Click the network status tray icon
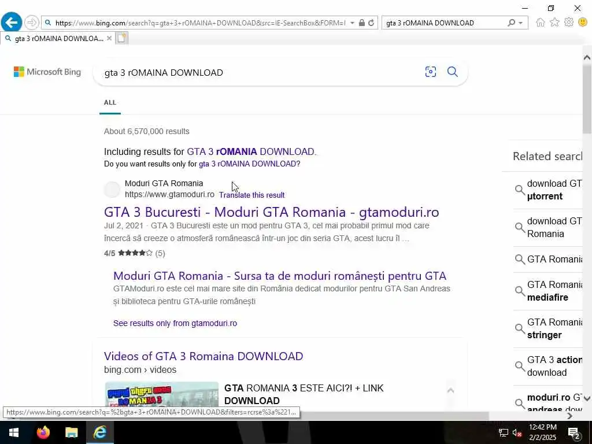The image size is (592, 444). coord(504,432)
